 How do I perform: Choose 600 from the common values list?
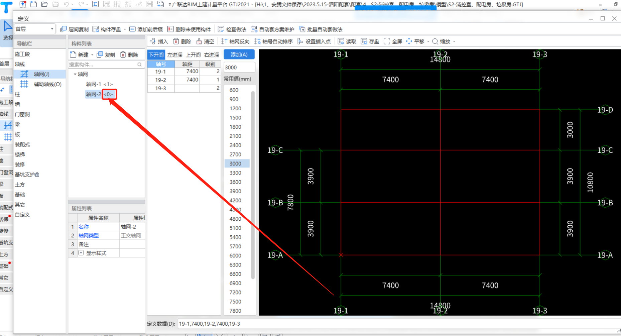pos(234,90)
